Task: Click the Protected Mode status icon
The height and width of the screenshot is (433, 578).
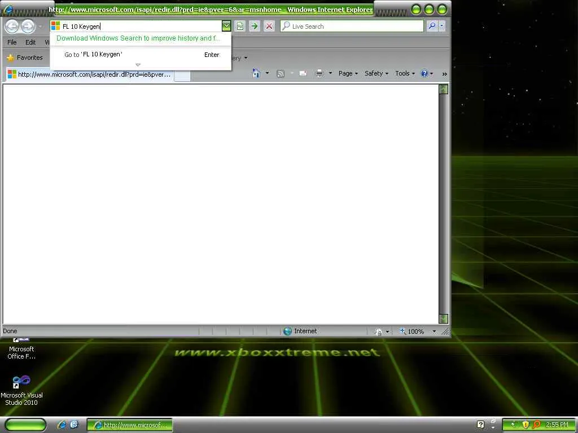Action: click(379, 332)
